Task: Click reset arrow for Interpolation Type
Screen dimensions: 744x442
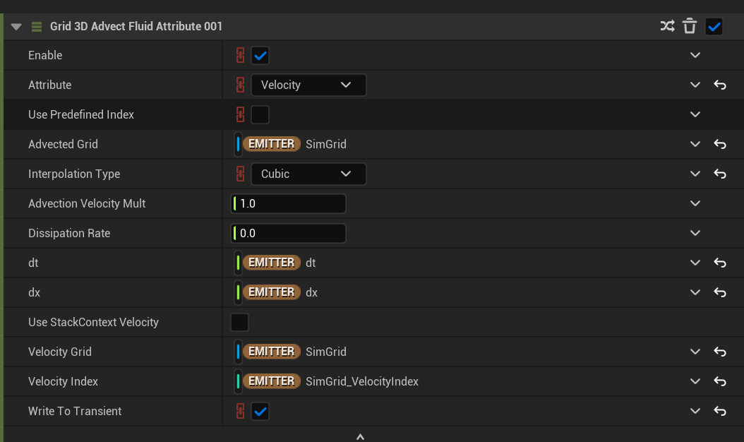Action: click(x=720, y=174)
